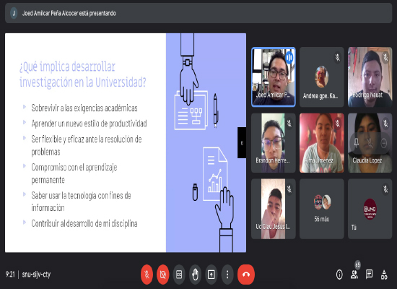Open meeting details info icon

[x=339, y=275]
